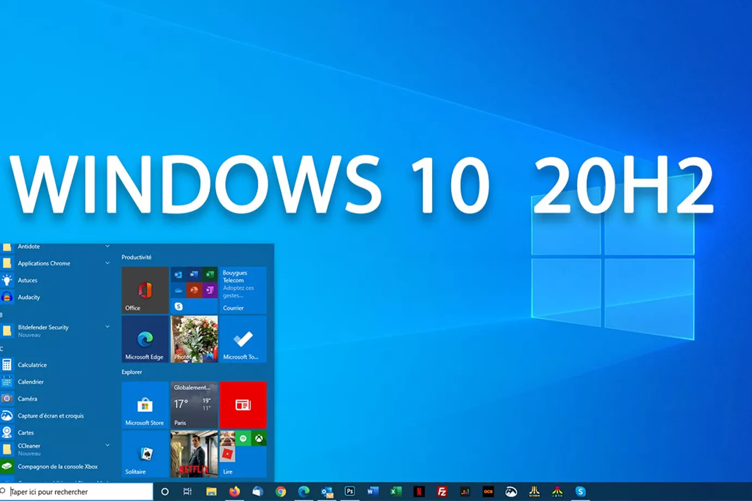Launch Photoshop from the taskbar
The width and height of the screenshot is (752, 501).
coord(350,491)
